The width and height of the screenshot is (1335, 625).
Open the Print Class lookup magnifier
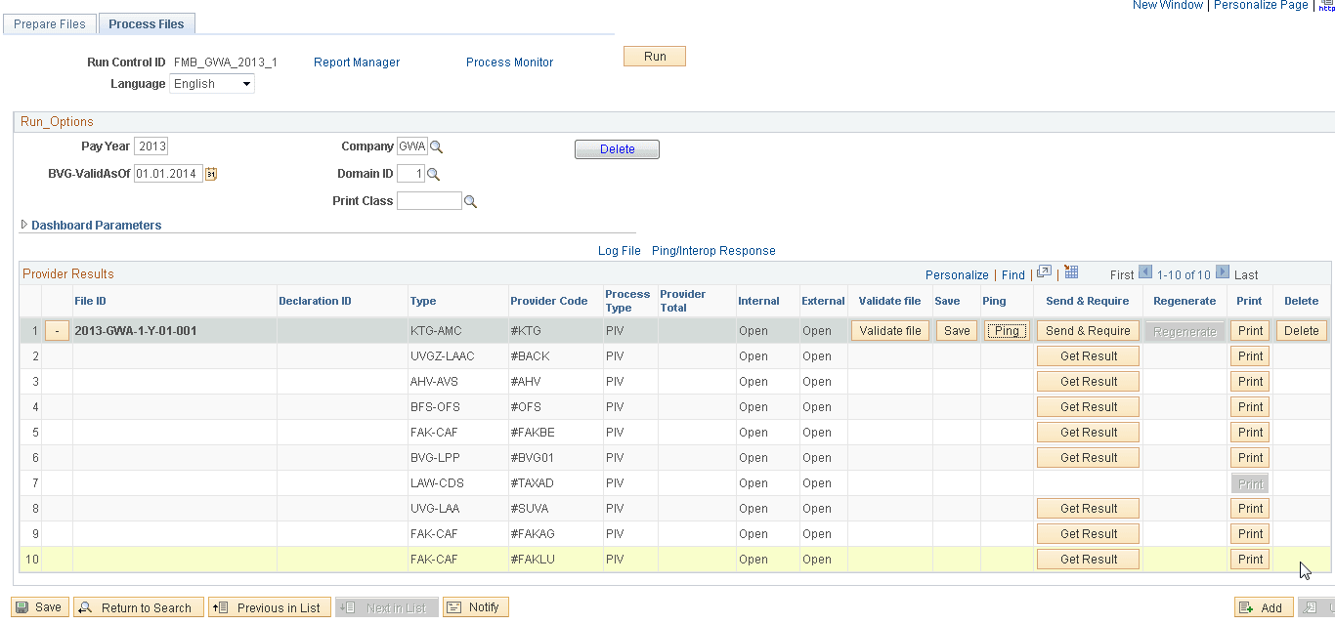(x=470, y=201)
